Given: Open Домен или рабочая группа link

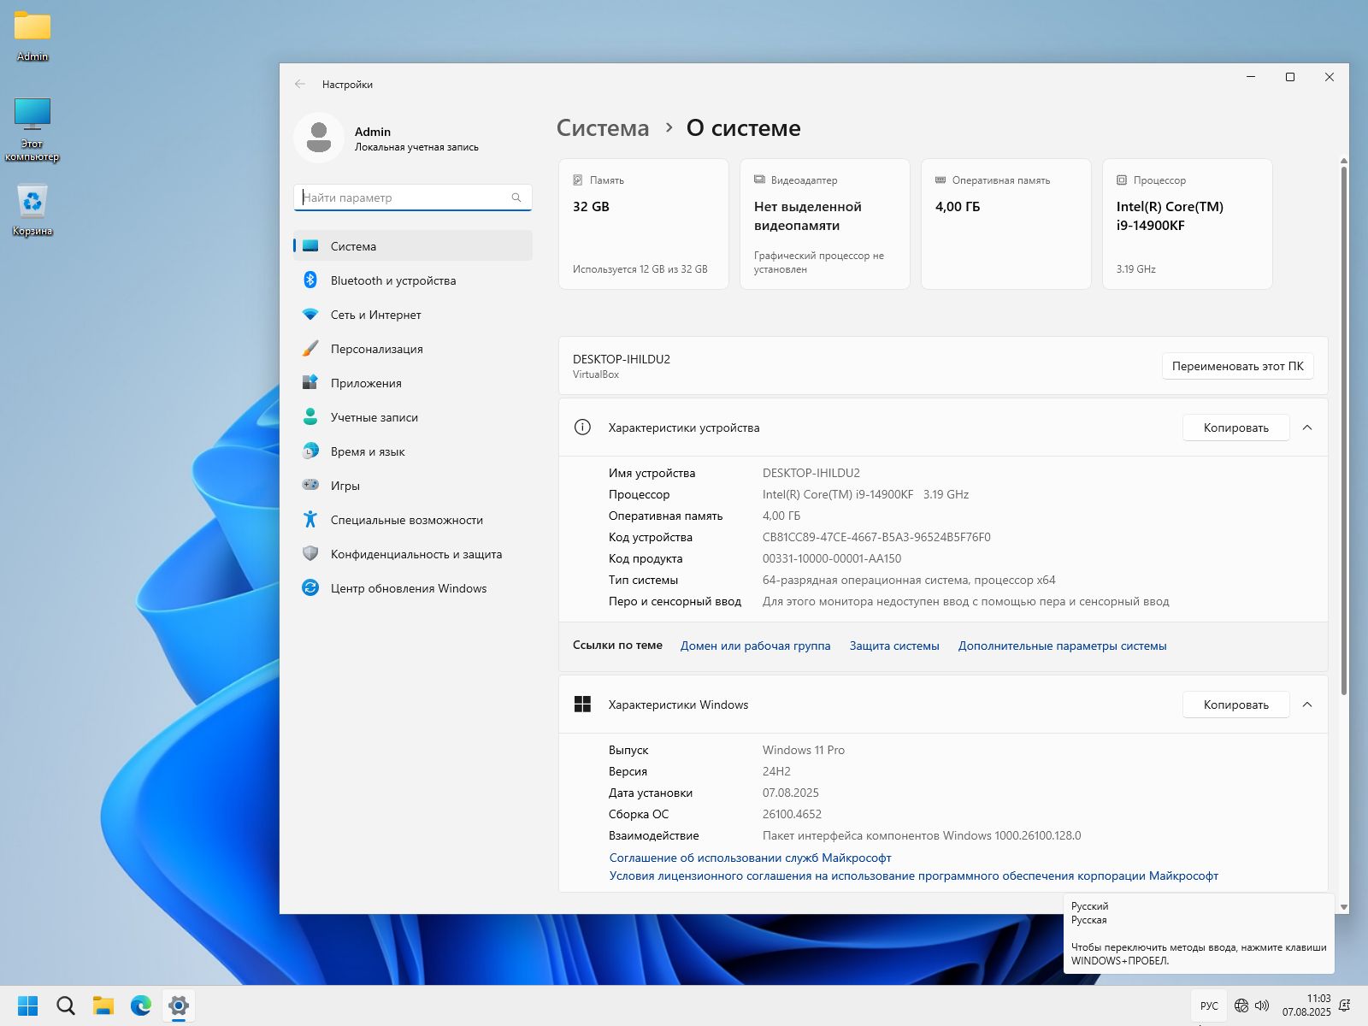Looking at the screenshot, I should tap(756, 646).
